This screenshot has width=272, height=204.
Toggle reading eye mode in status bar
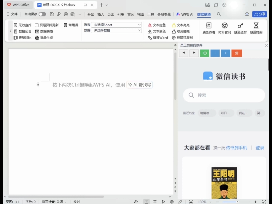coord(136,202)
